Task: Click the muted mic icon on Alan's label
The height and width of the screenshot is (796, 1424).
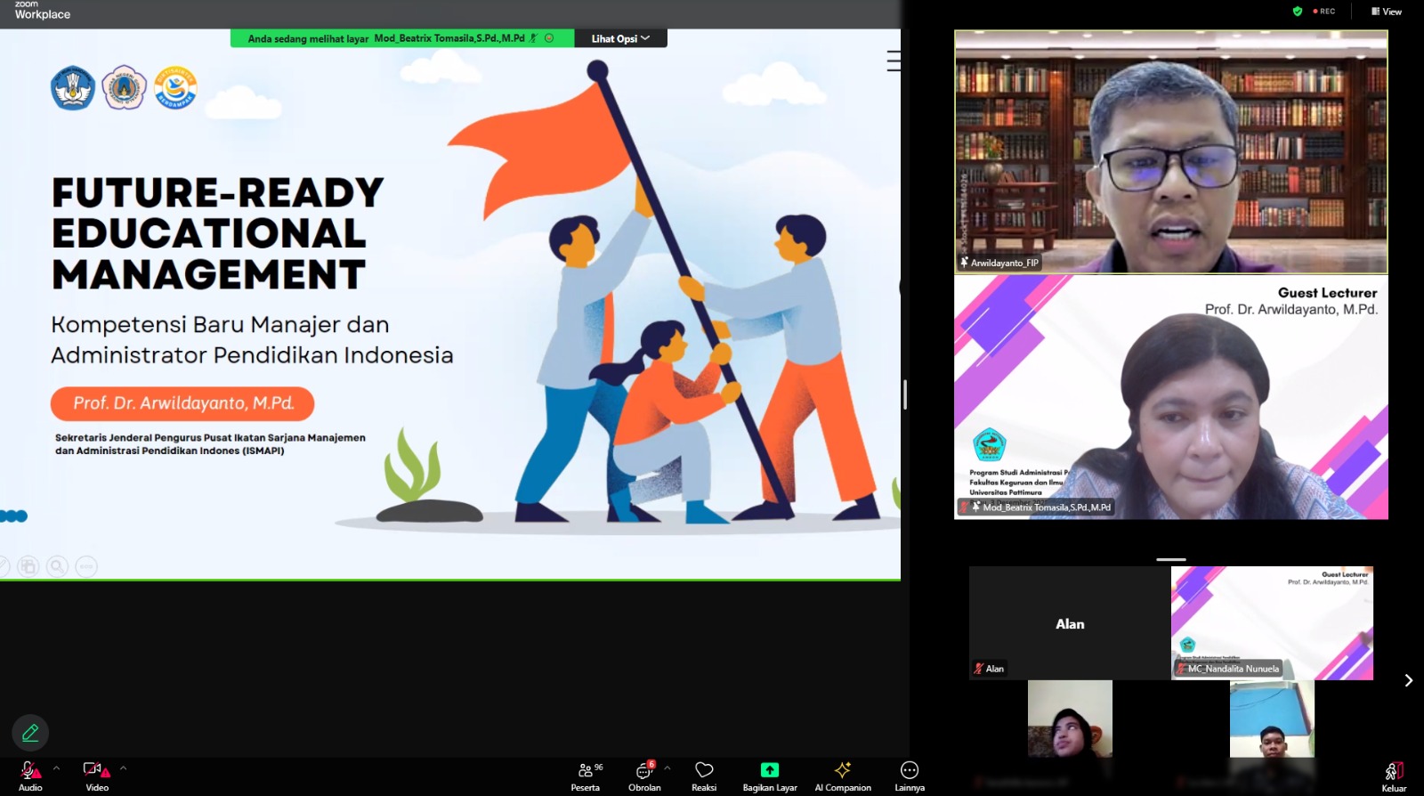Action: click(x=978, y=669)
